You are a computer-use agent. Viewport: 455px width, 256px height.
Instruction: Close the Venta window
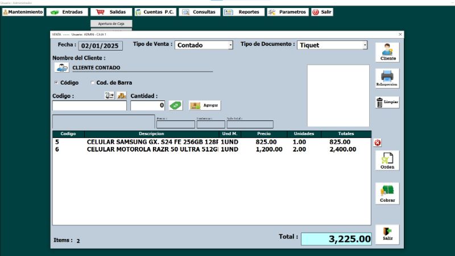[x=400, y=34]
